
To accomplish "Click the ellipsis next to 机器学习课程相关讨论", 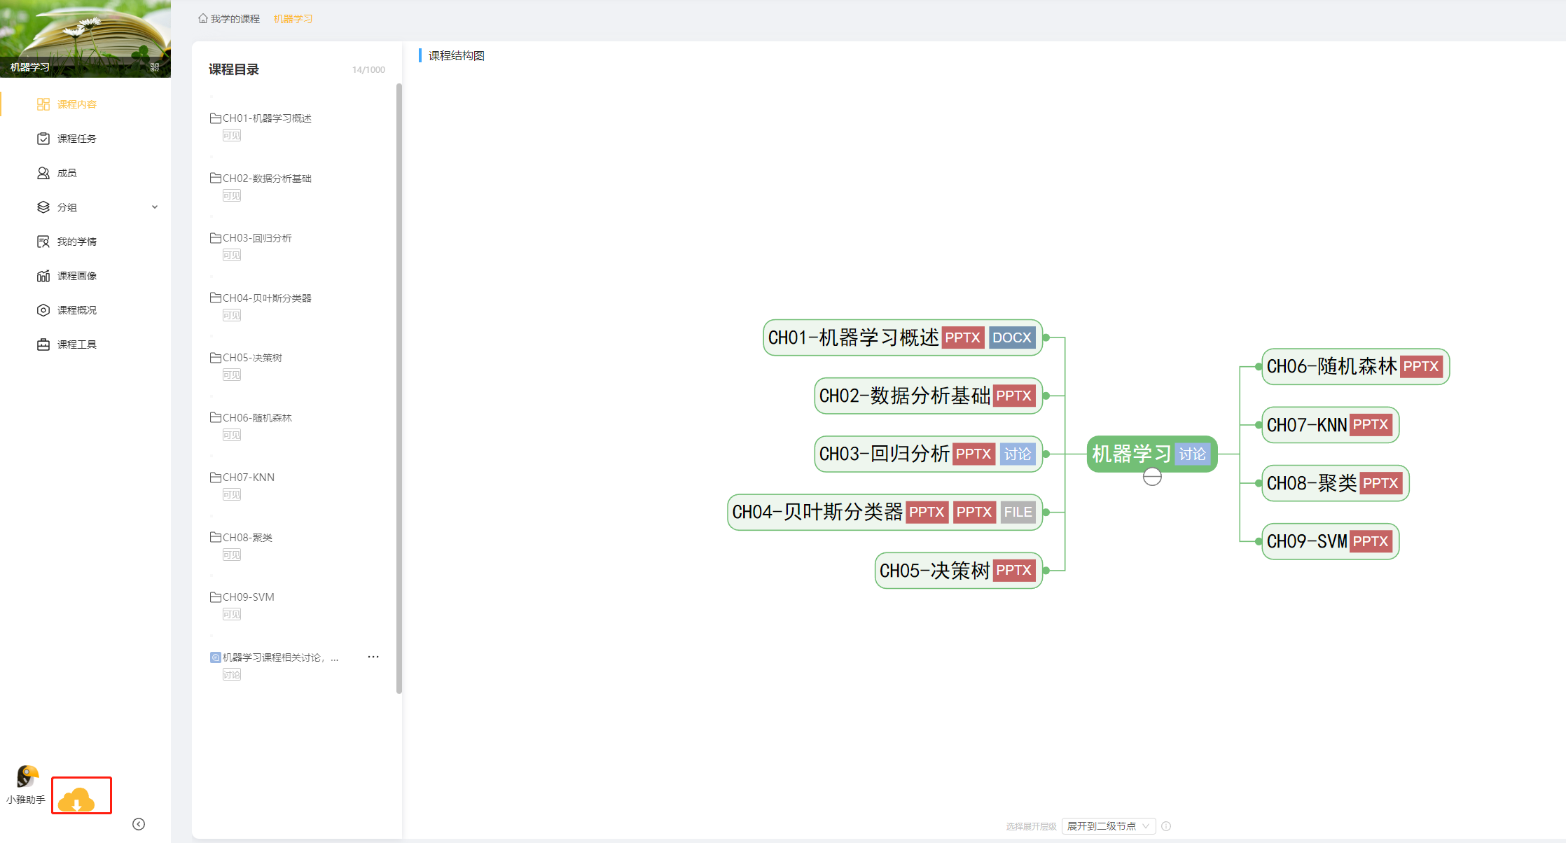I will coord(373,657).
